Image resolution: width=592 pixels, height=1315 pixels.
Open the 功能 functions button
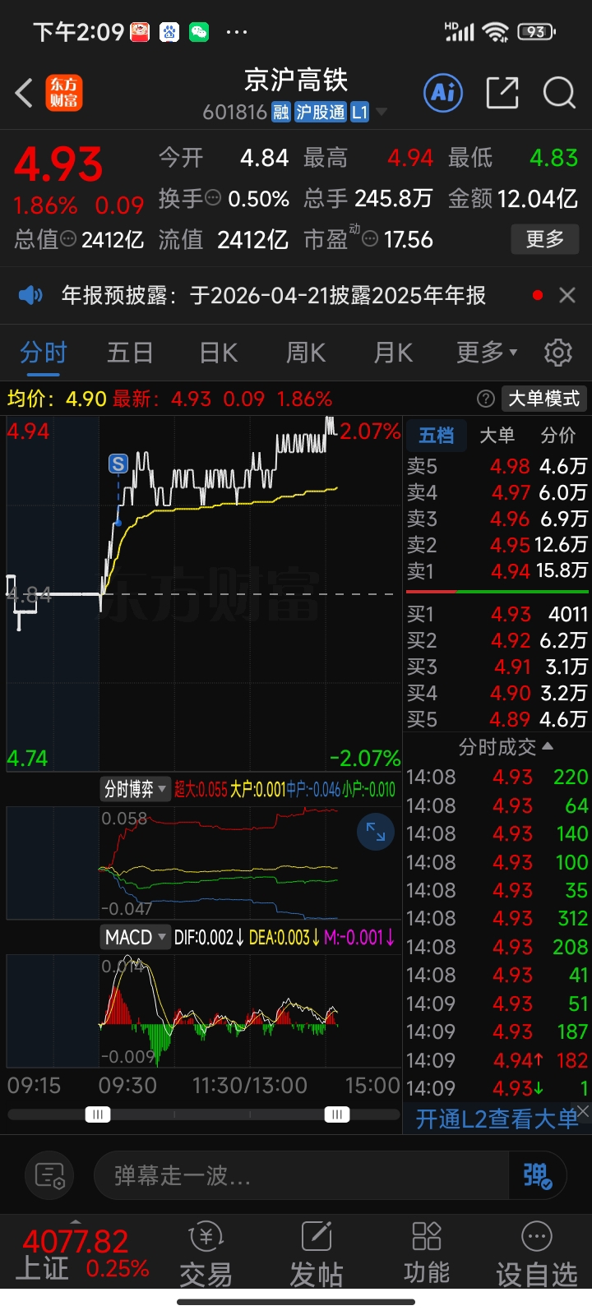point(426,1255)
